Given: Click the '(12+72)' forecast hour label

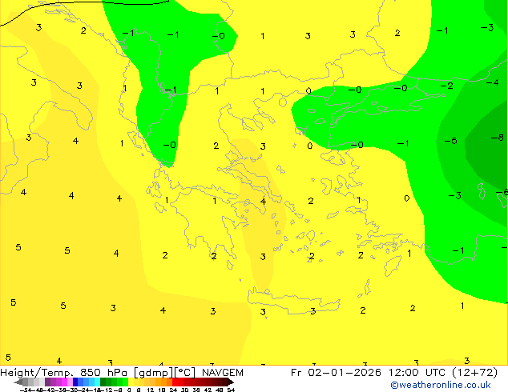Looking at the screenshot, I should click(474, 373).
